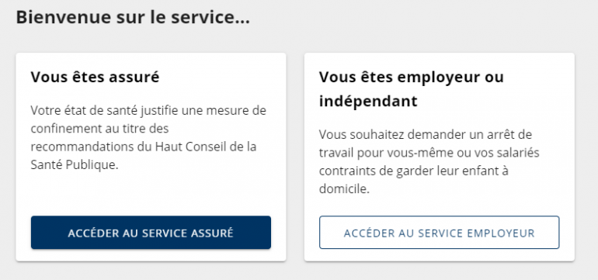Click ACCÉDER AU SERVICE EMPLOYEUR button
This screenshot has height=280, width=598.
coord(440,233)
